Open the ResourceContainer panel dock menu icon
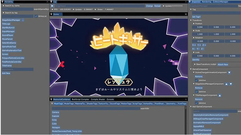Screen dimensions: 241x135 point(51,99)
